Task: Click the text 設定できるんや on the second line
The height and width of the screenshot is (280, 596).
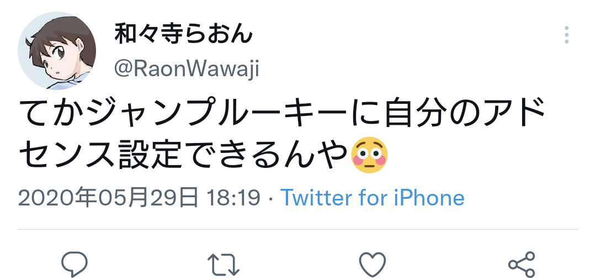Action: pyautogui.click(x=233, y=155)
